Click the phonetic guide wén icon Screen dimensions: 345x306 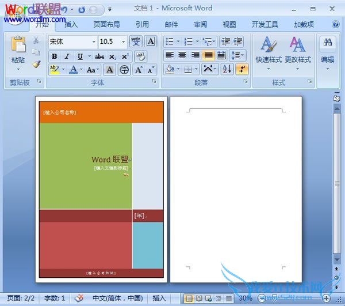coord(136,41)
